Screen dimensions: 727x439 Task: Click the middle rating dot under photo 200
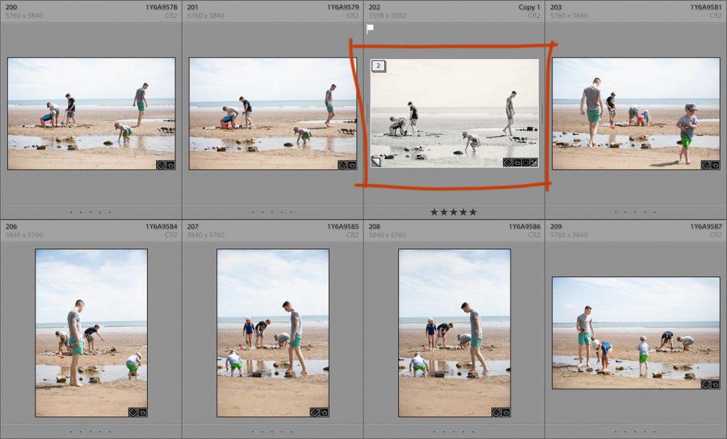(x=90, y=212)
